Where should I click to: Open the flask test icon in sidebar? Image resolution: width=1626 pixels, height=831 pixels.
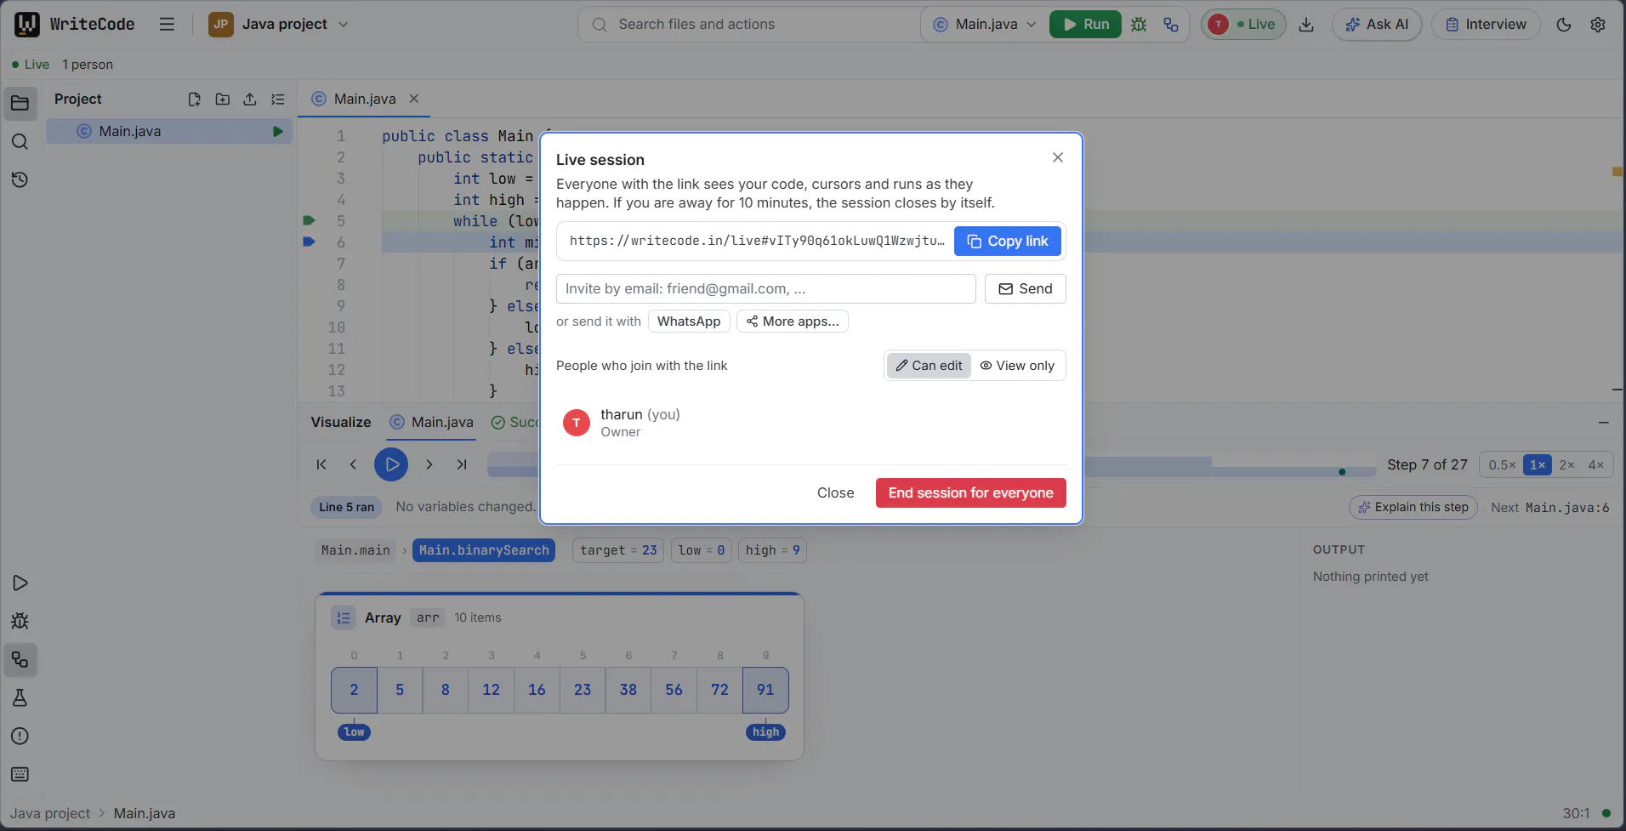(x=20, y=698)
